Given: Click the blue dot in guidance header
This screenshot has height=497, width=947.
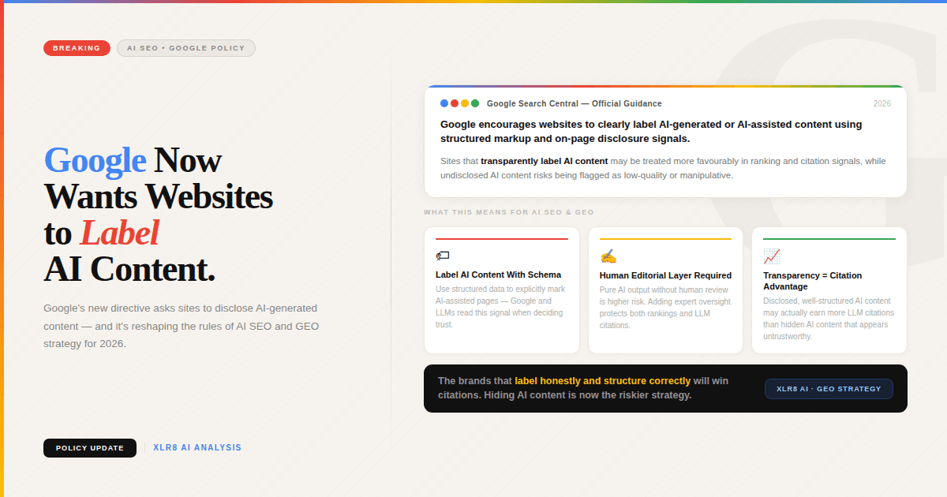Looking at the screenshot, I should 444,103.
